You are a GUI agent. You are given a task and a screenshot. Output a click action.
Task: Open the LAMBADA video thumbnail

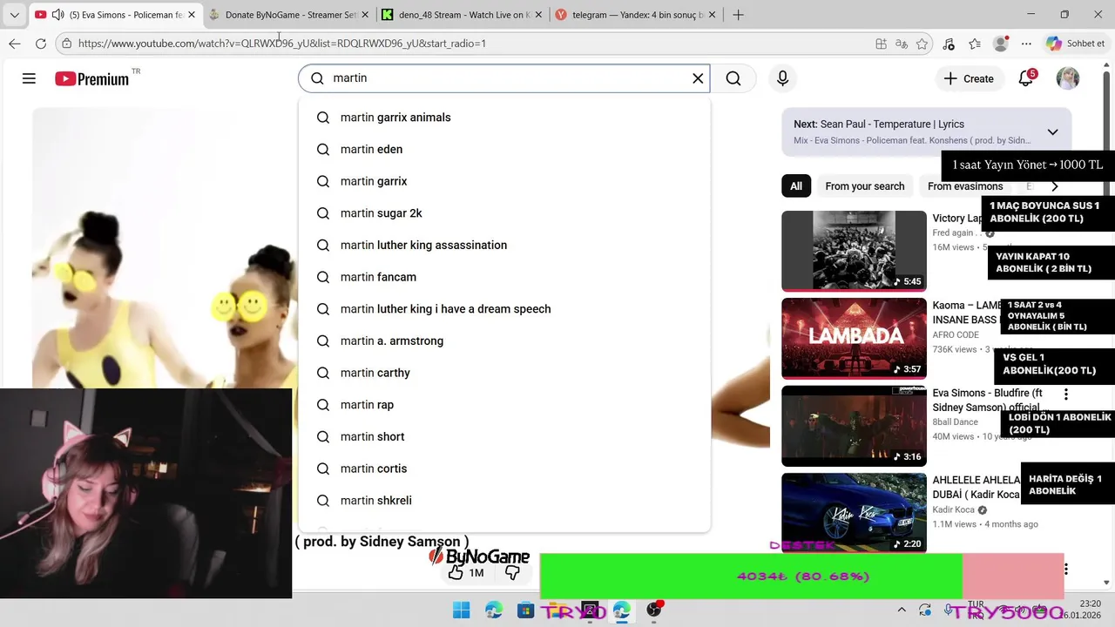854,339
